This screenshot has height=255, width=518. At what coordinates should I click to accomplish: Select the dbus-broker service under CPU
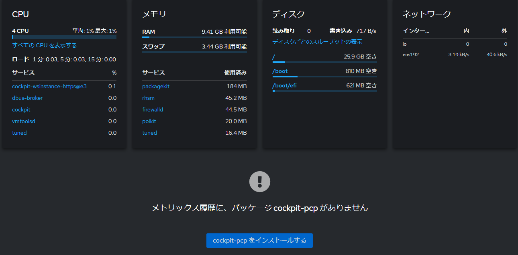tap(27, 98)
